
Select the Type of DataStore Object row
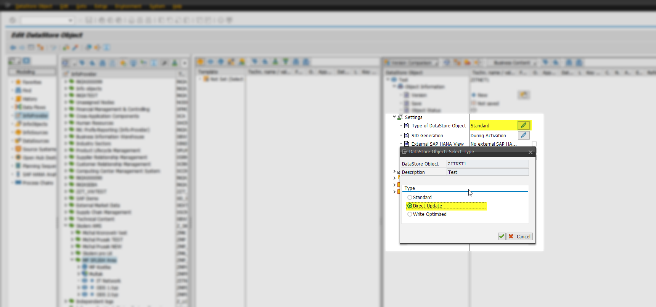point(439,126)
